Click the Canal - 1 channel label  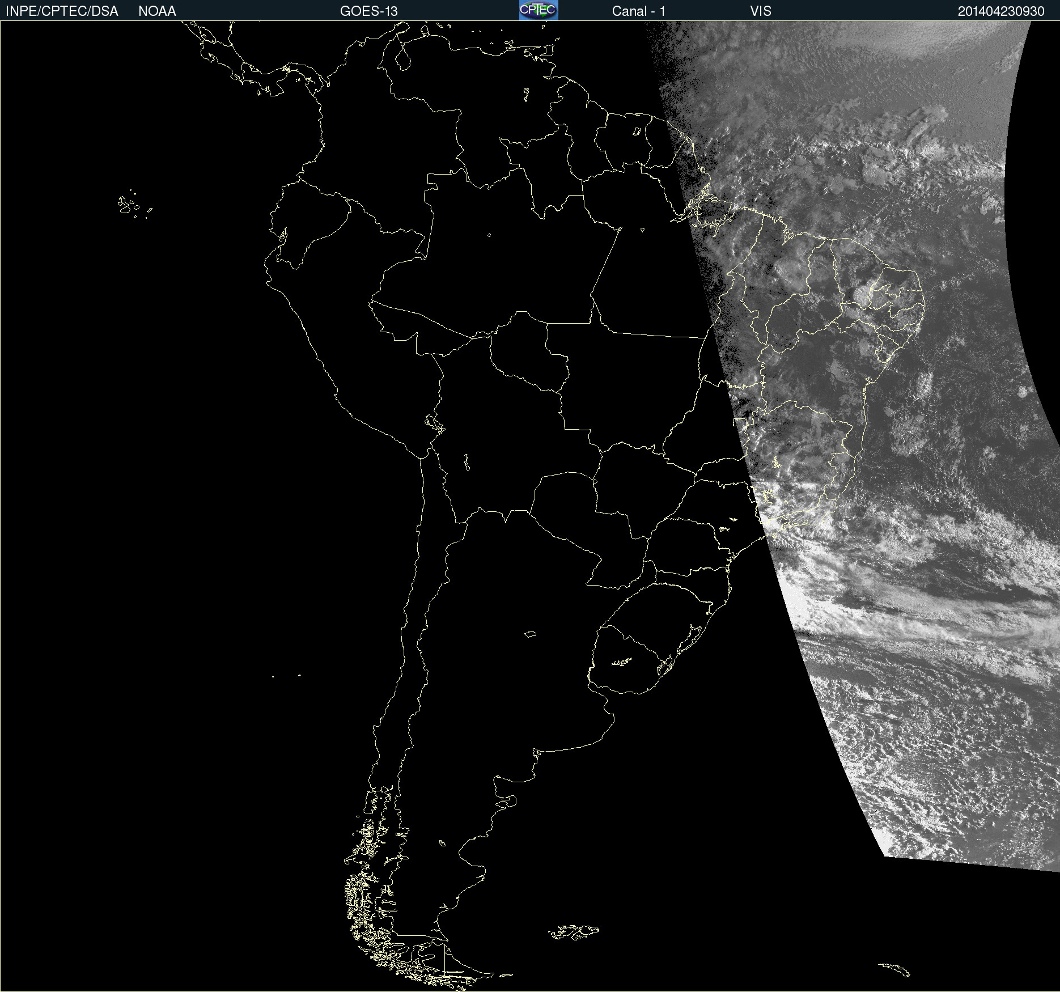click(x=638, y=11)
